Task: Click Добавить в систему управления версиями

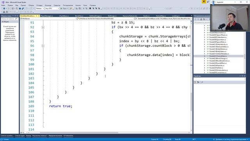Action: point(231,139)
